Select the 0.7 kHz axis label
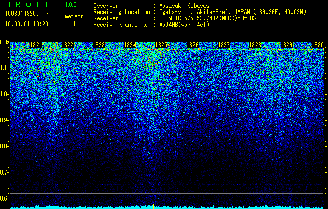 click(x=4, y=172)
